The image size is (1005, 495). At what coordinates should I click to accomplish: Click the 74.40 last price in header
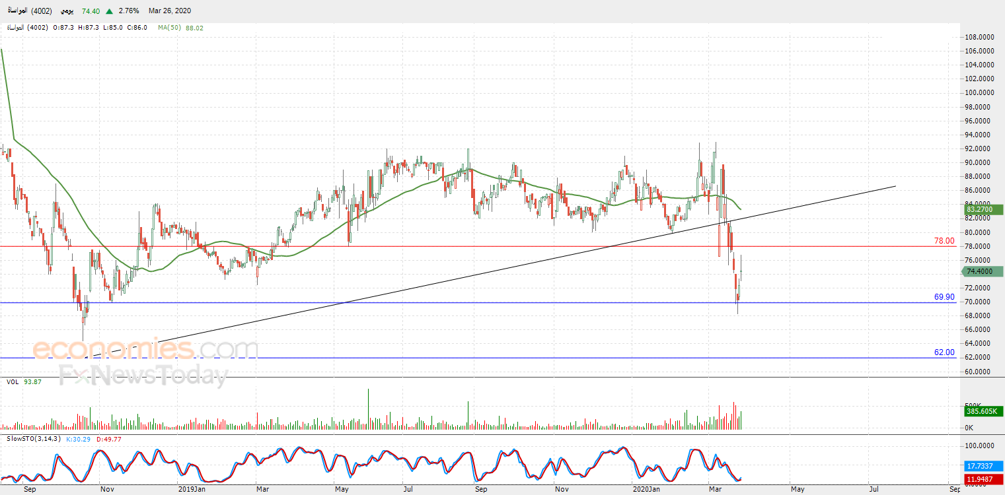(92, 11)
